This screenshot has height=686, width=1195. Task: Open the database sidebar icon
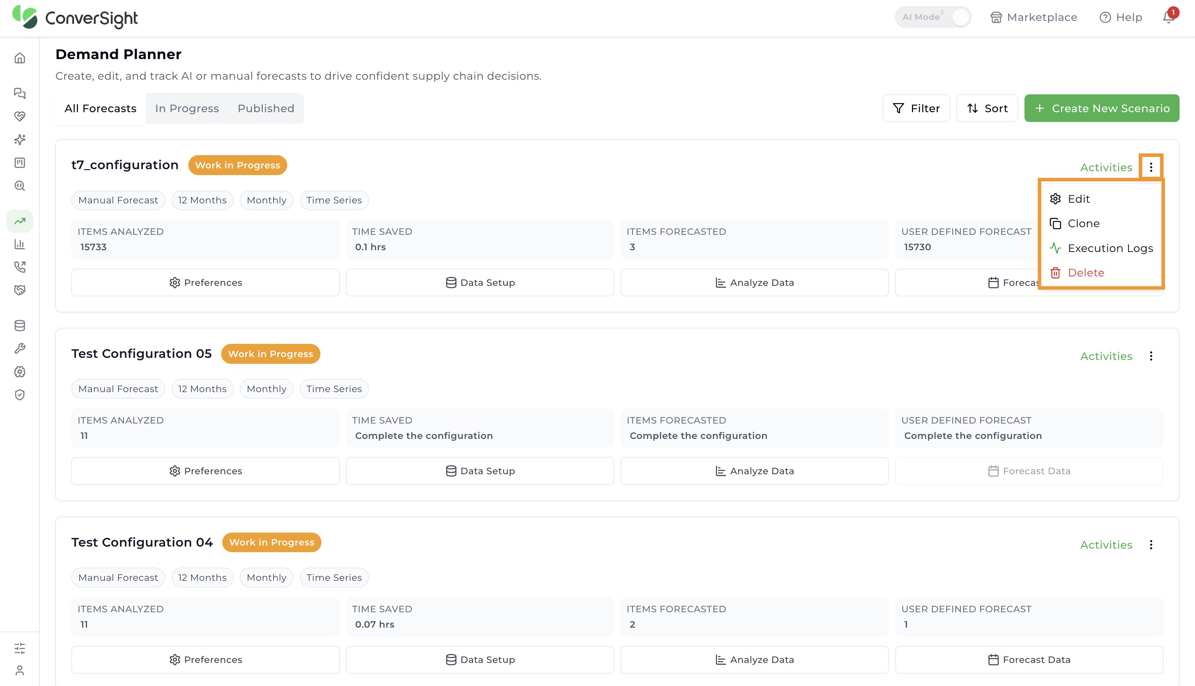point(20,326)
